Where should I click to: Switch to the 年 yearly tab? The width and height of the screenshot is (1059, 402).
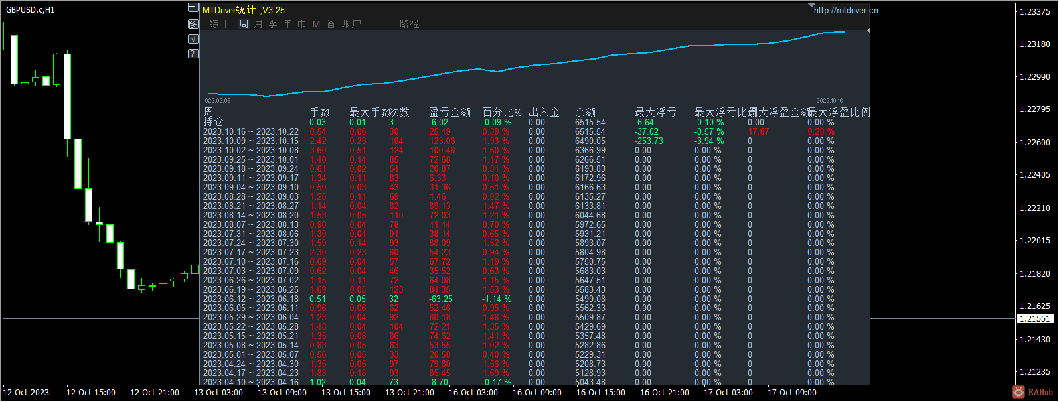[x=287, y=24]
